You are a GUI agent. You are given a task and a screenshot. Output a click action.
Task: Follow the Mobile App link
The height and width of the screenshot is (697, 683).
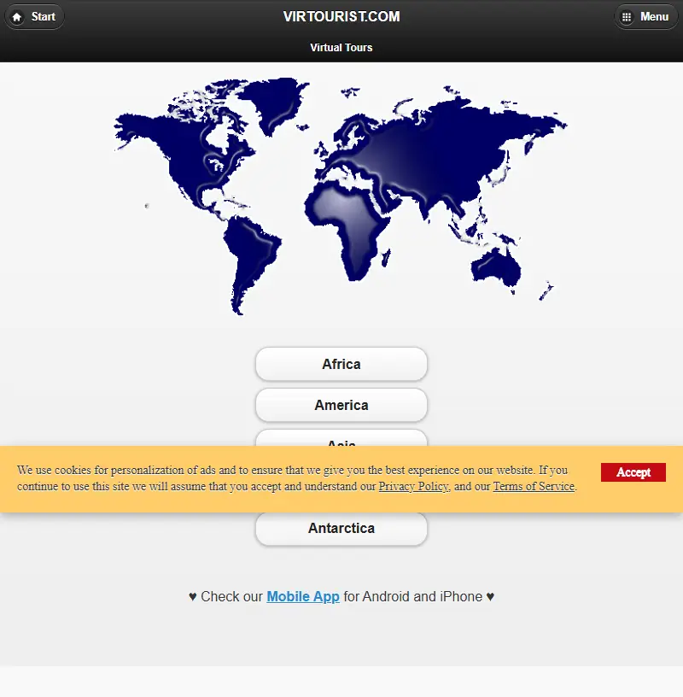pyautogui.click(x=303, y=596)
